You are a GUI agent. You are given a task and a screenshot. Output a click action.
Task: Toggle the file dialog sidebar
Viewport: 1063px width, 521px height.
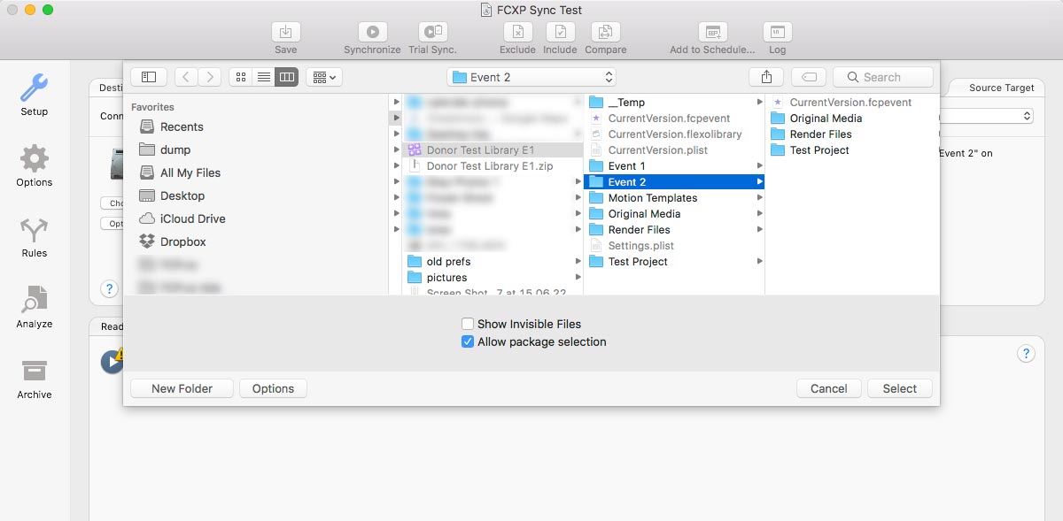coord(149,77)
